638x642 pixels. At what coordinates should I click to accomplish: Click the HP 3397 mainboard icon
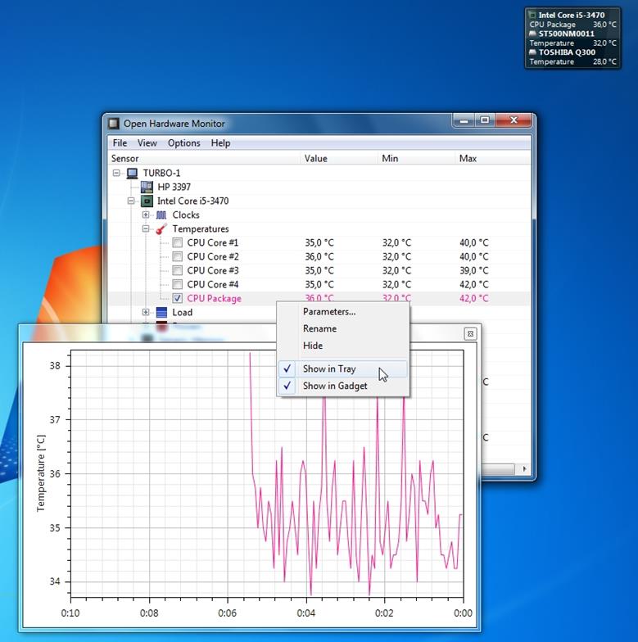(x=147, y=187)
